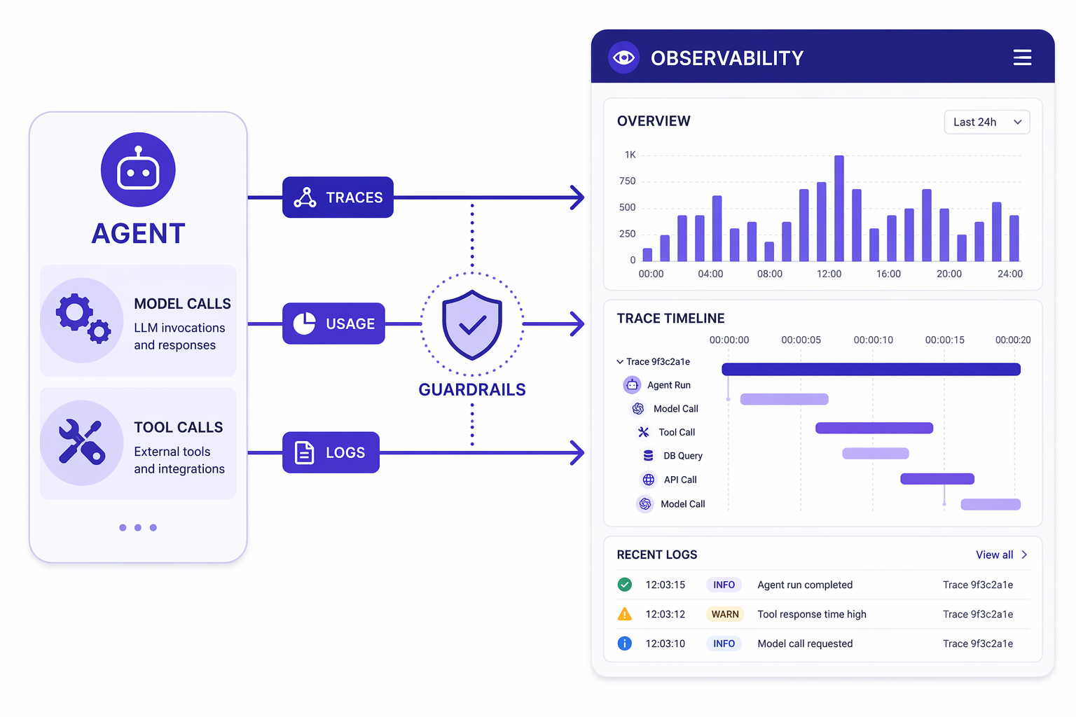Click the Traces button
The image size is (1076, 717).
coord(338,197)
